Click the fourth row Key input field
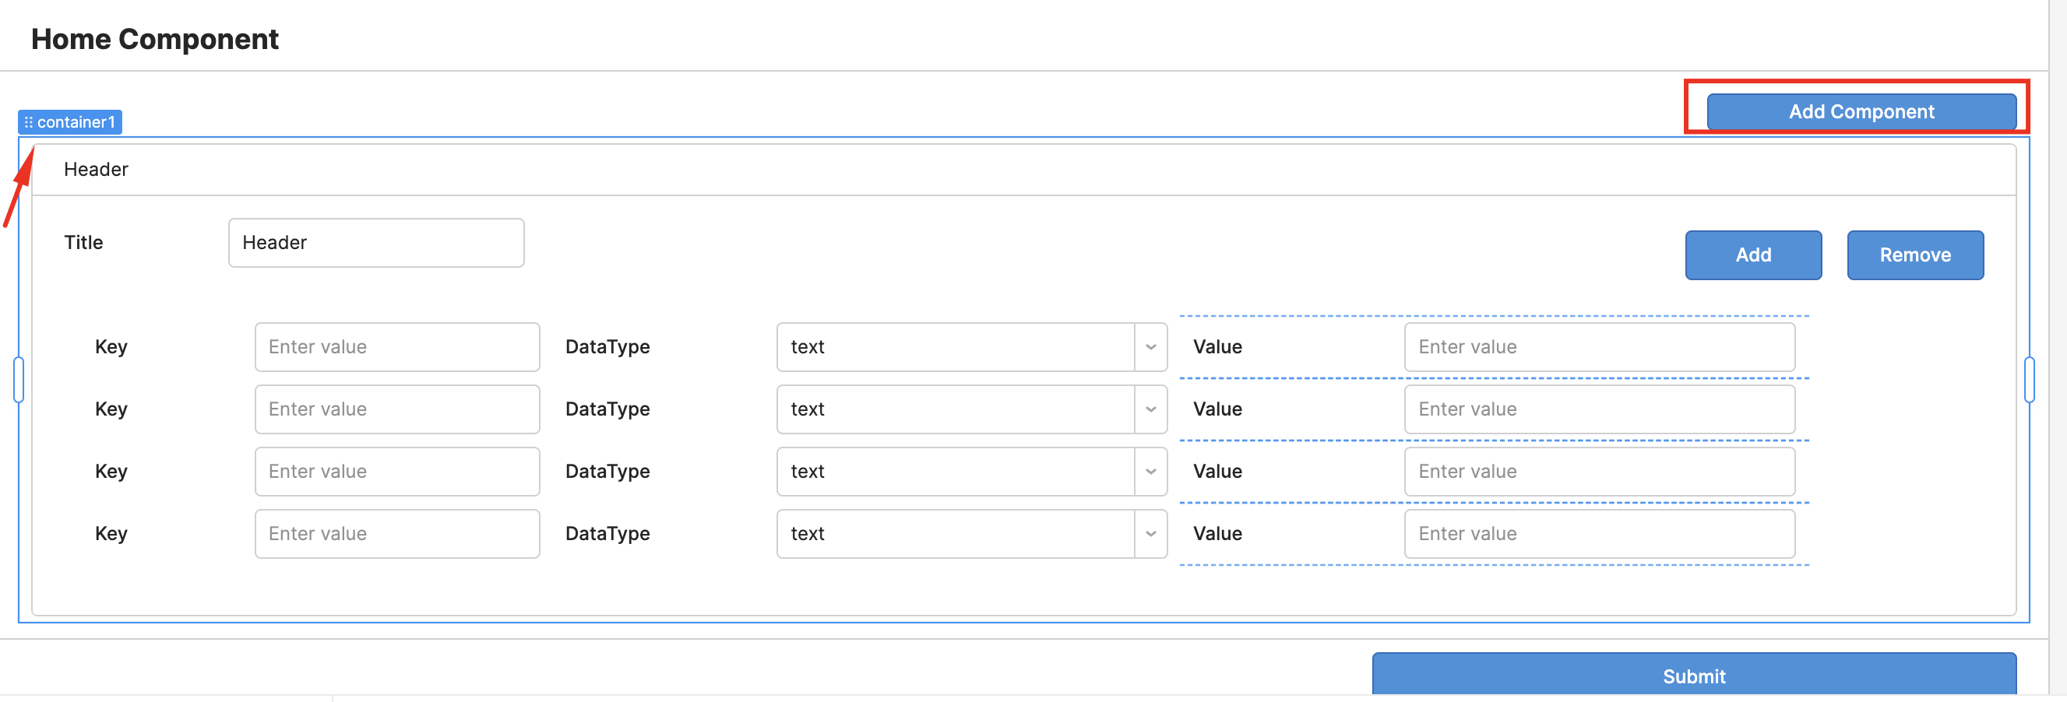 pos(396,534)
